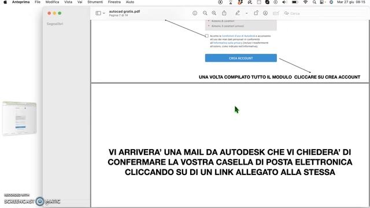Image resolution: width=370 pixels, height=208 pixels.
Task: Open the Vai menu
Action: pyautogui.click(x=80, y=2)
